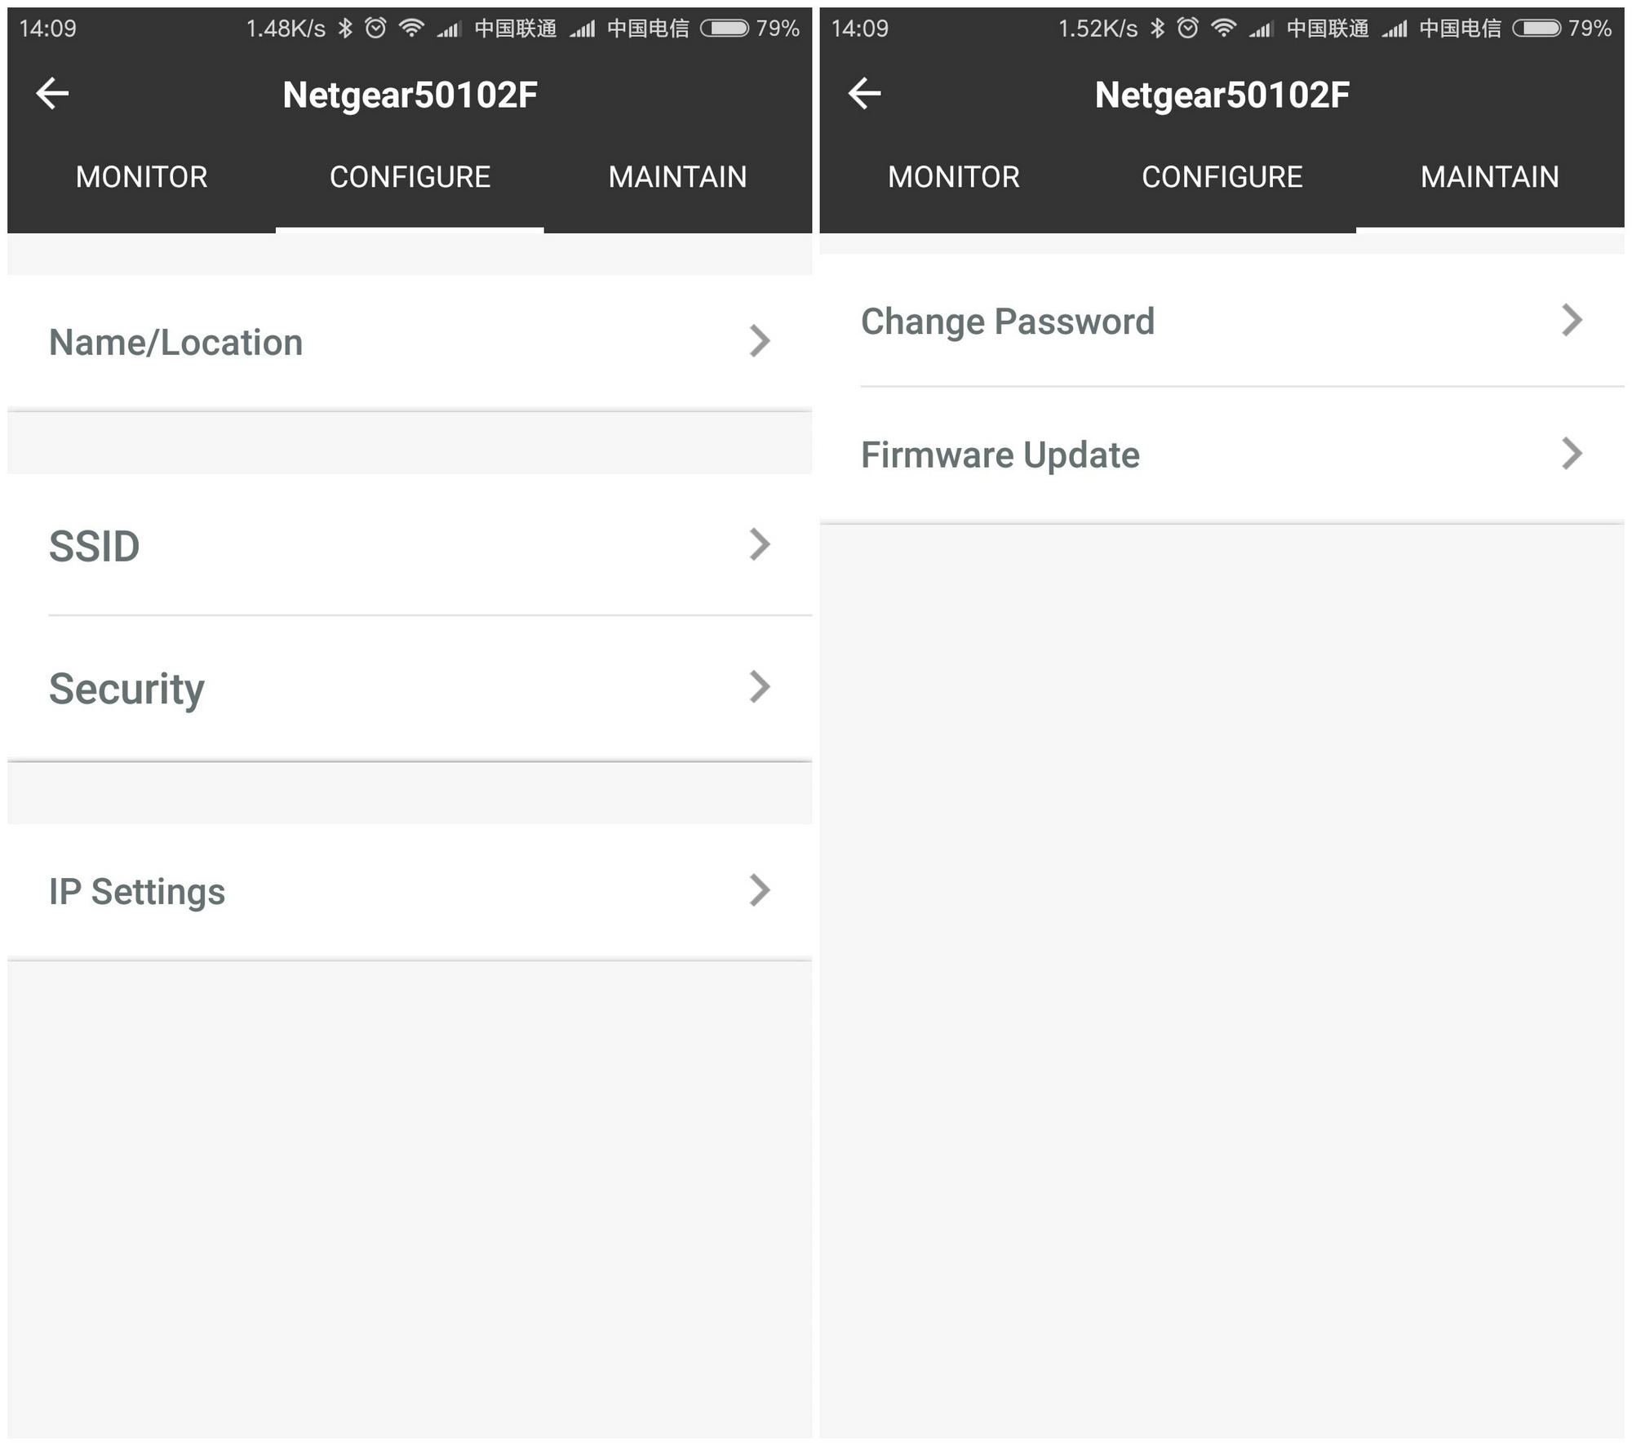Tap back arrow on right Maintain screen

coord(864,93)
